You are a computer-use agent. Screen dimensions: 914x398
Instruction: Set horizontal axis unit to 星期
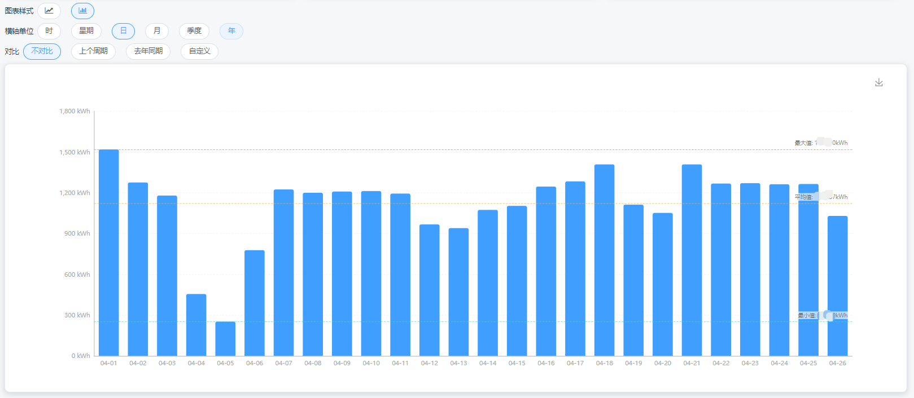pyautogui.click(x=86, y=31)
